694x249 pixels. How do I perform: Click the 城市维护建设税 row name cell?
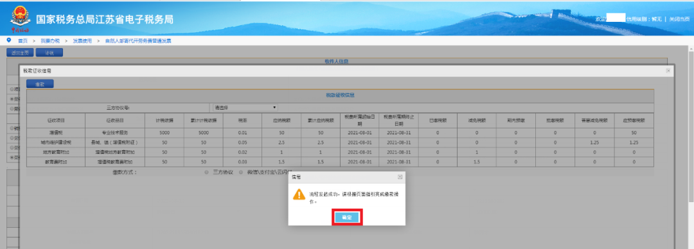[56, 142]
